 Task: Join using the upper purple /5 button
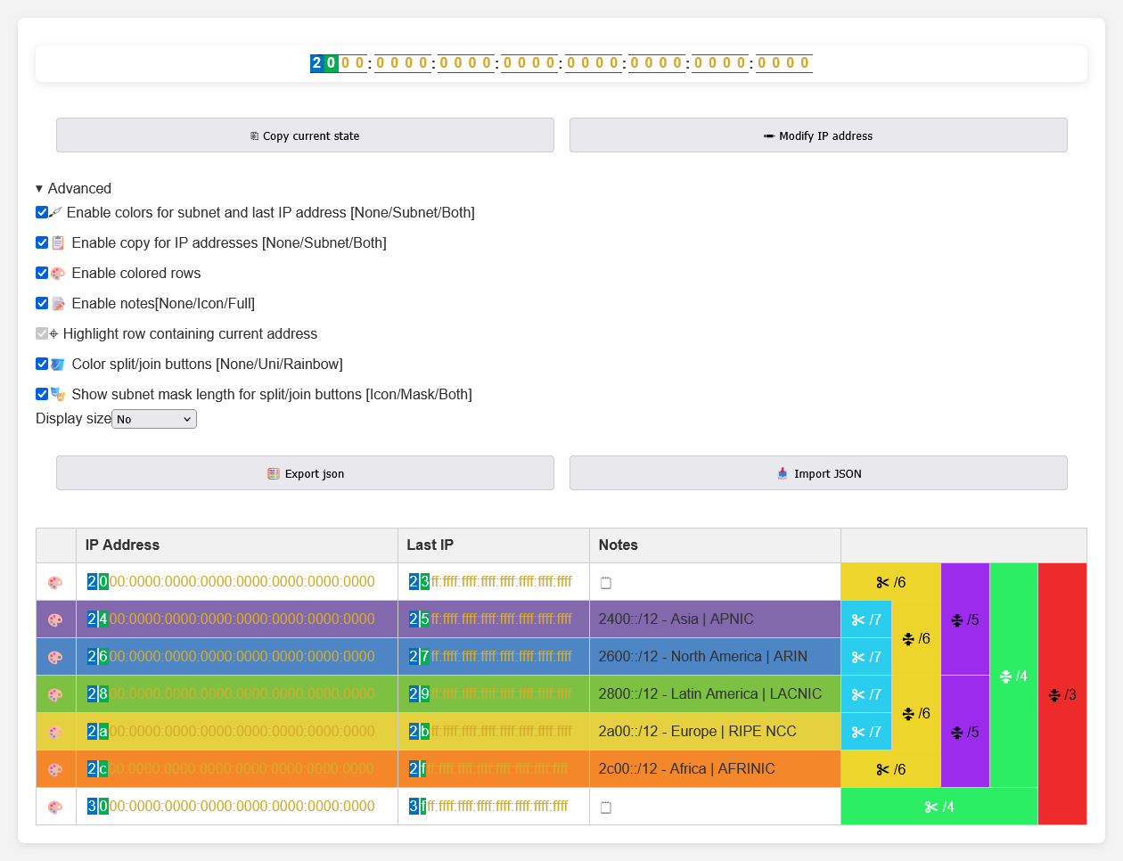[965, 619]
